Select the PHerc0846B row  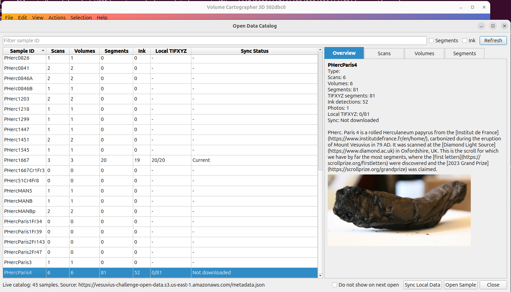[x=160, y=89]
